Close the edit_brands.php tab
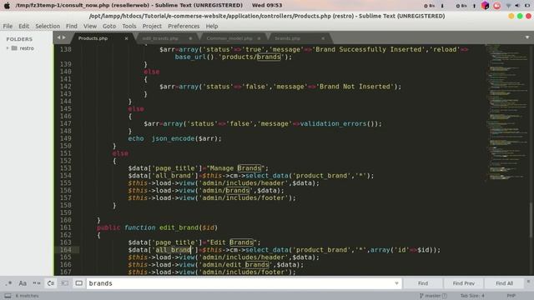 coord(190,38)
